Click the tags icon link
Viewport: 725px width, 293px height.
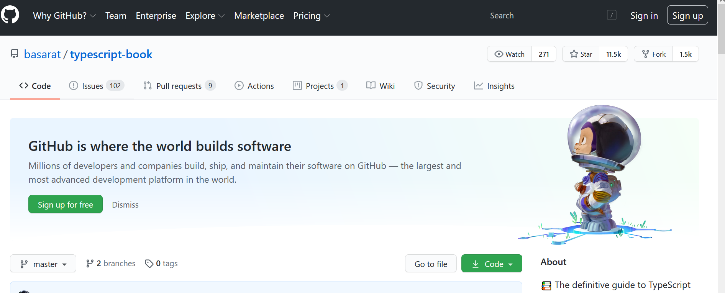[149, 264]
